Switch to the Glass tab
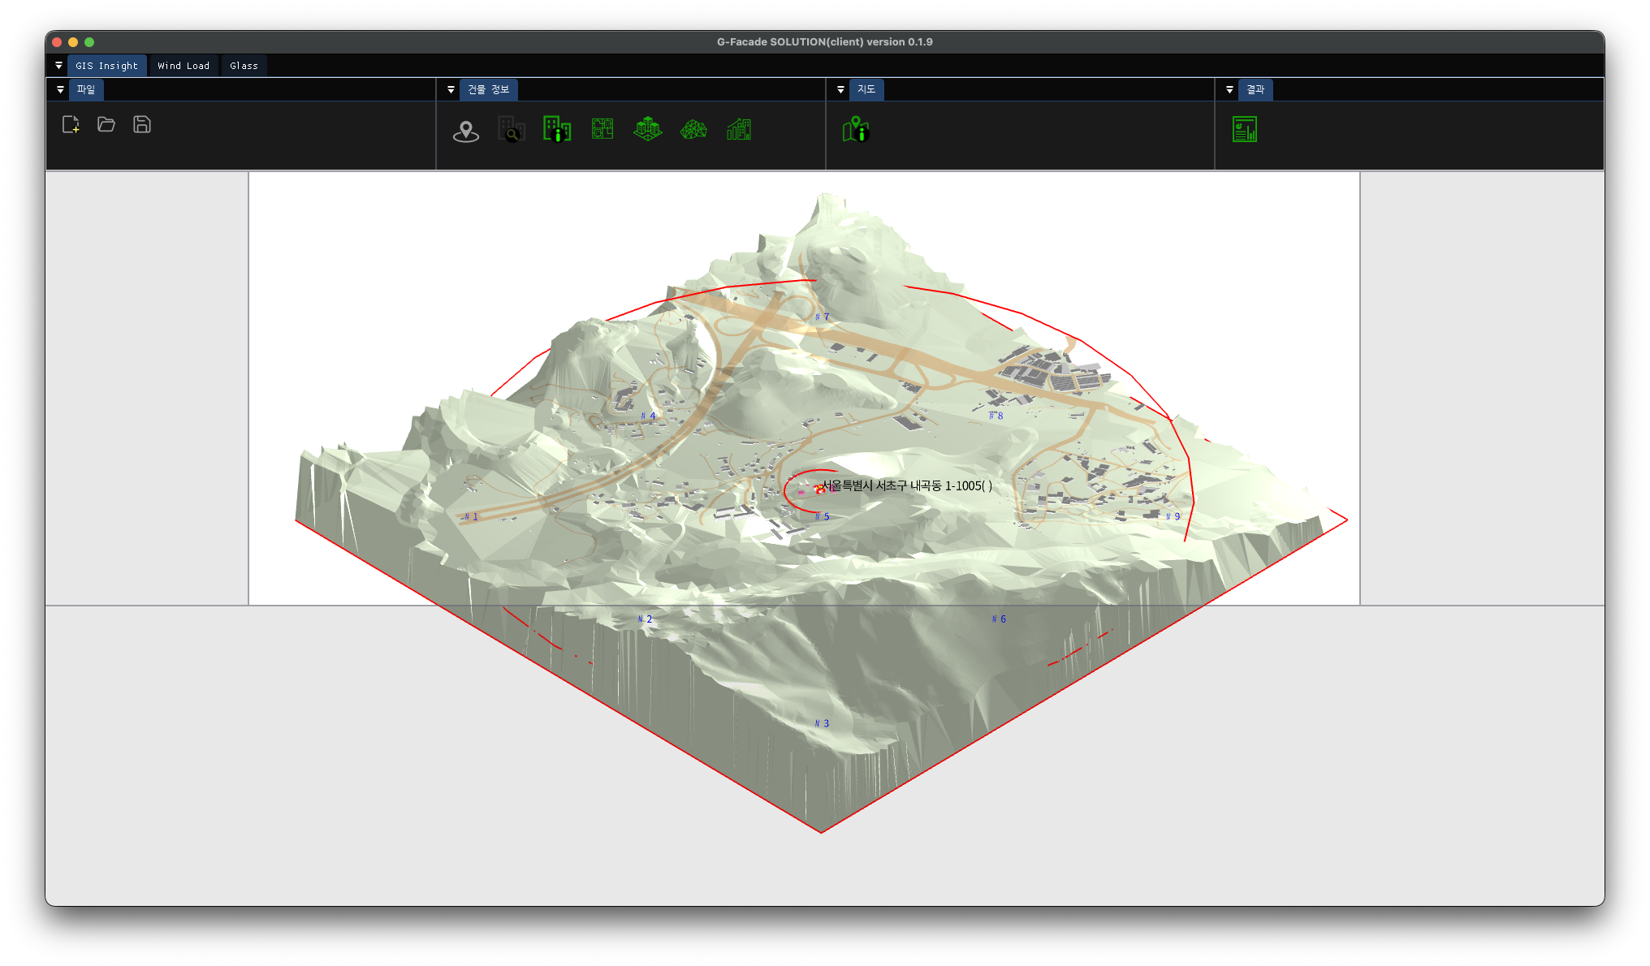Image resolution: width=1650 pixels, height=966 pixels. click(244, 66)
